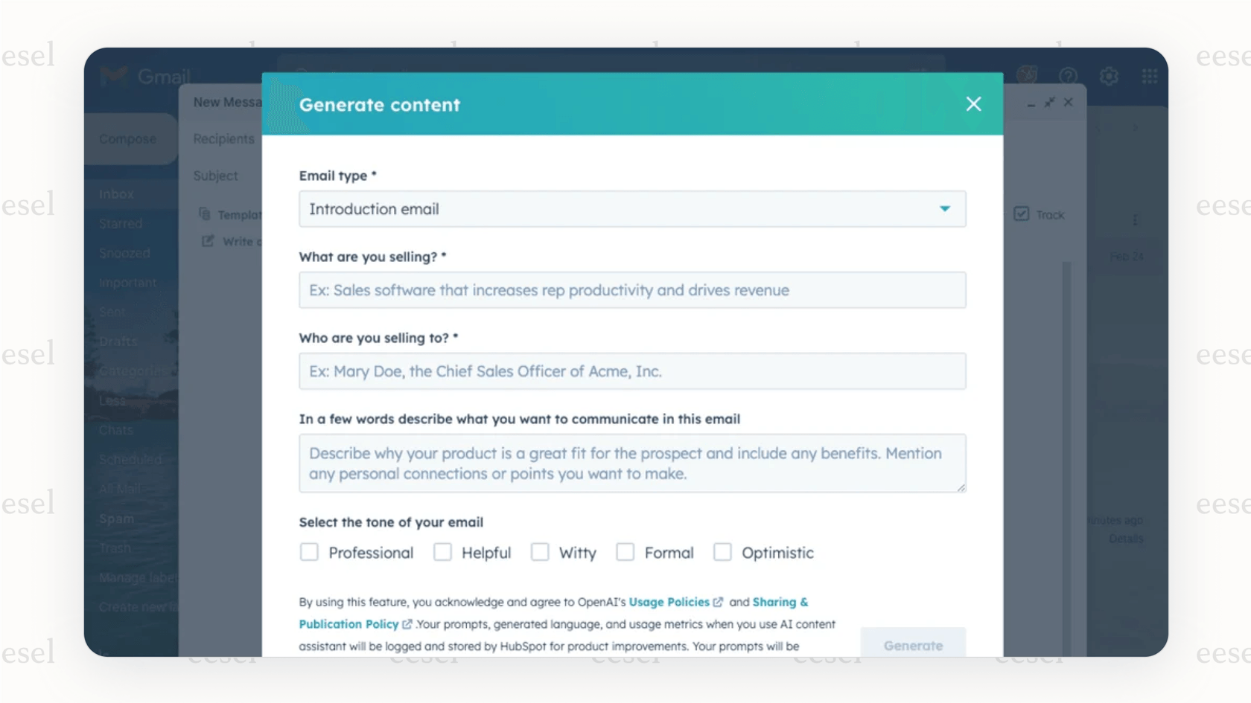Collapse the Less section in the sidebar

(x=113, y=400)
